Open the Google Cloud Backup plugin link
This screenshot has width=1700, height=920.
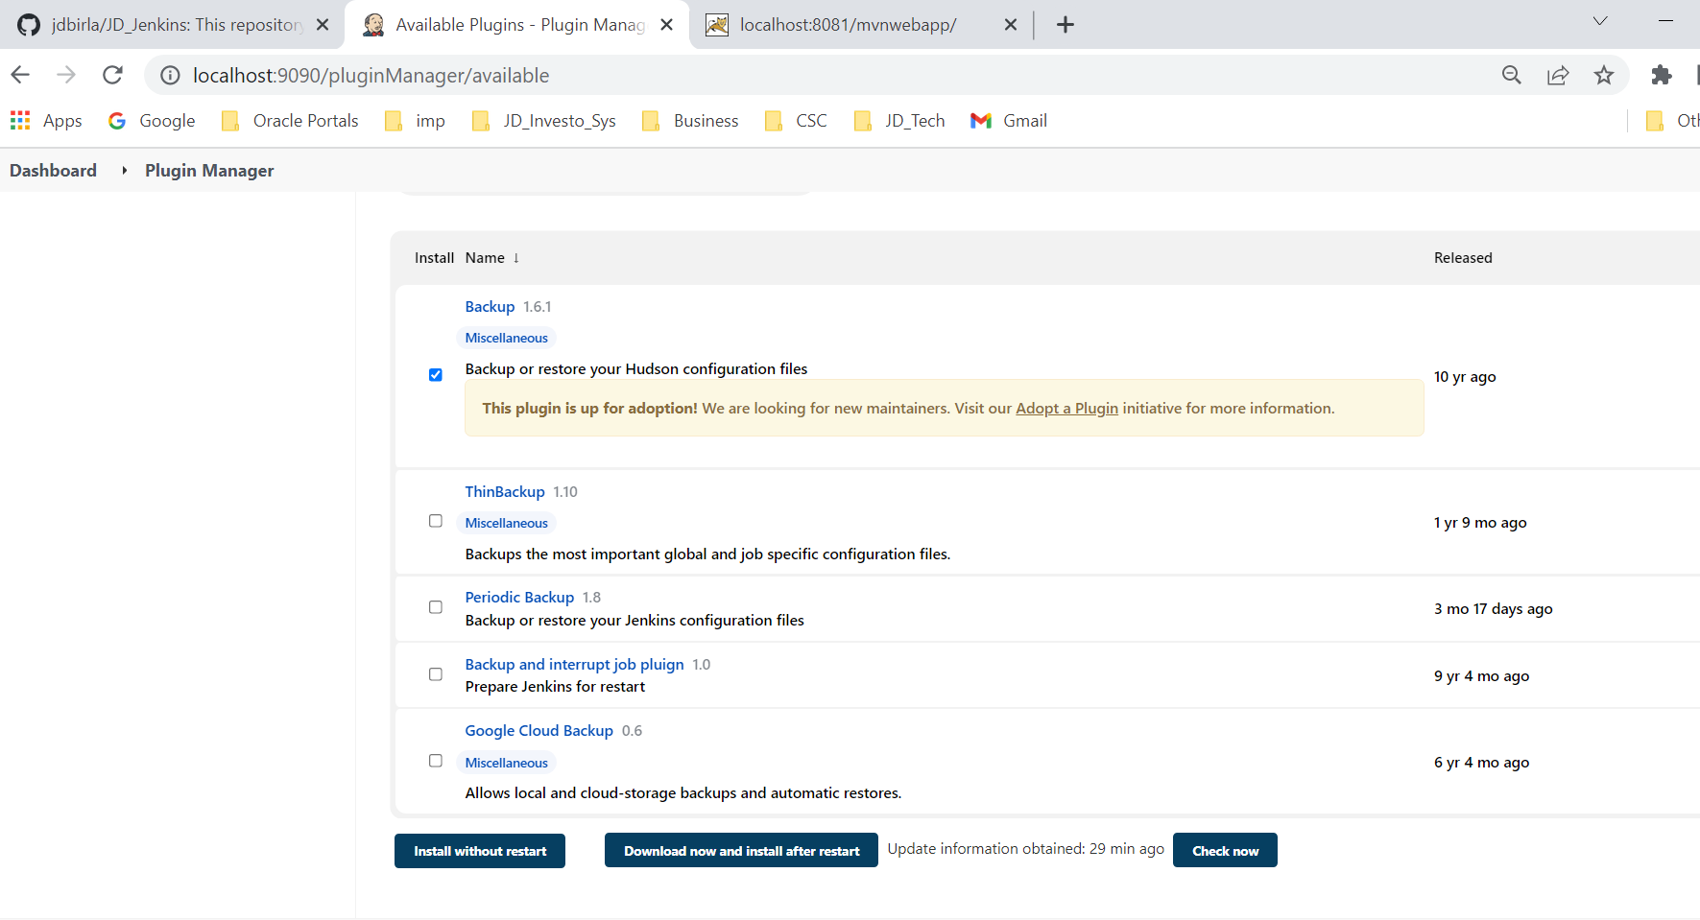[539, 730]
